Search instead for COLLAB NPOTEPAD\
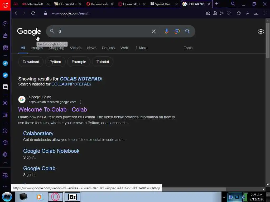The height and width of the screenshot is (202, 270). (71, 84)
